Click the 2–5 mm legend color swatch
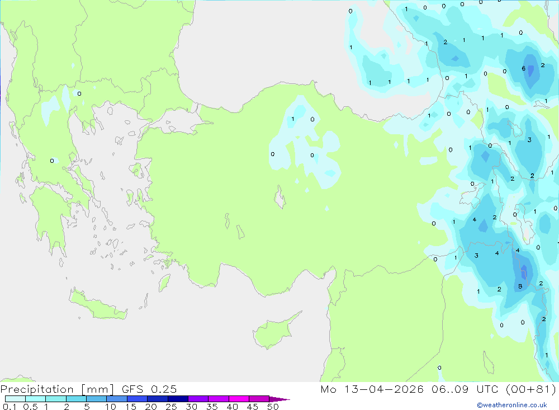The width and height of the screenshot is (559, 410). (76, 399)
